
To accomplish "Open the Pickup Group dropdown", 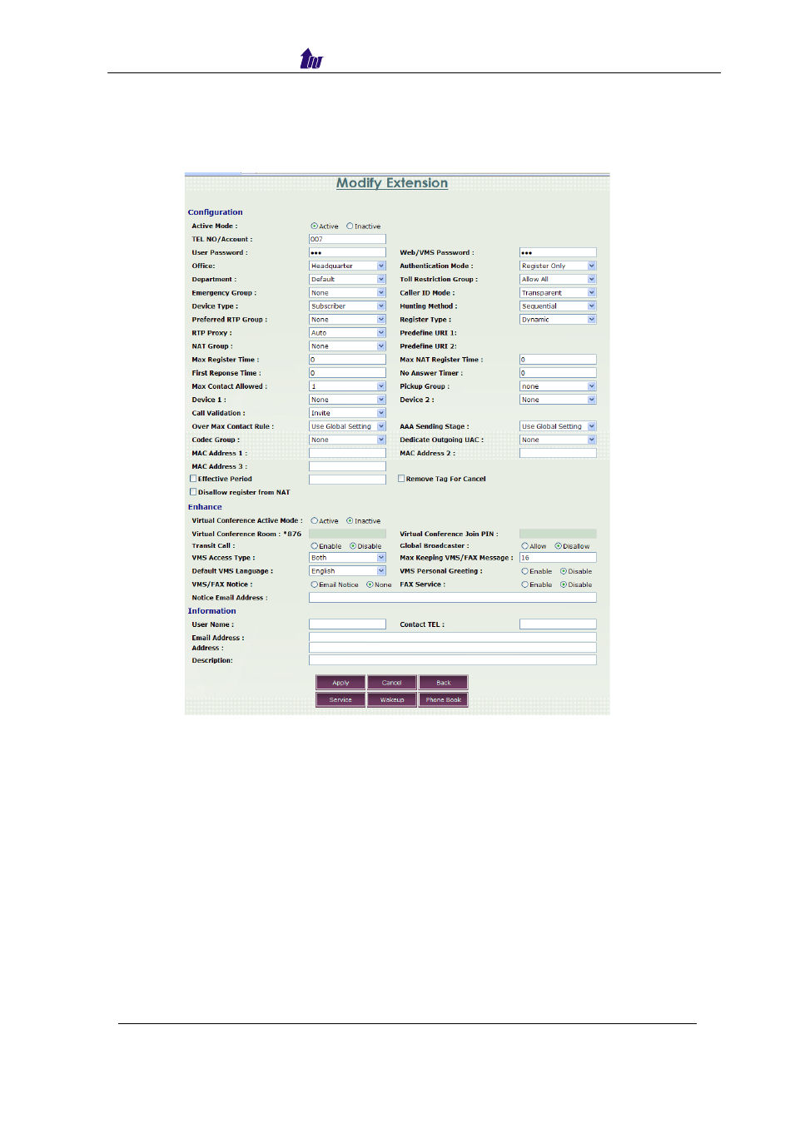I will pos(558,386).
